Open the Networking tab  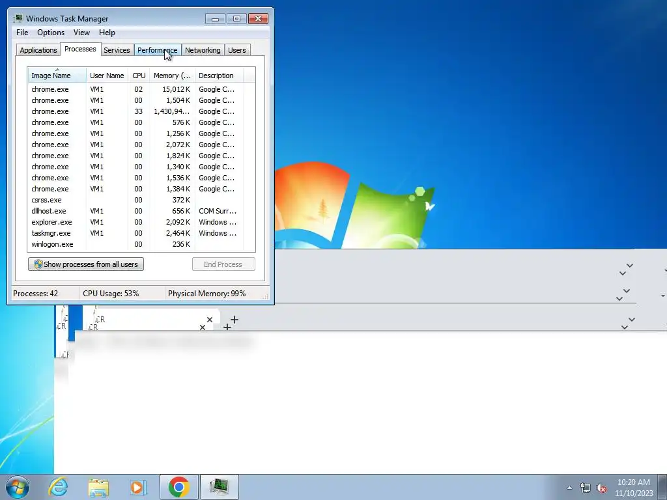[x=203, y=50]
